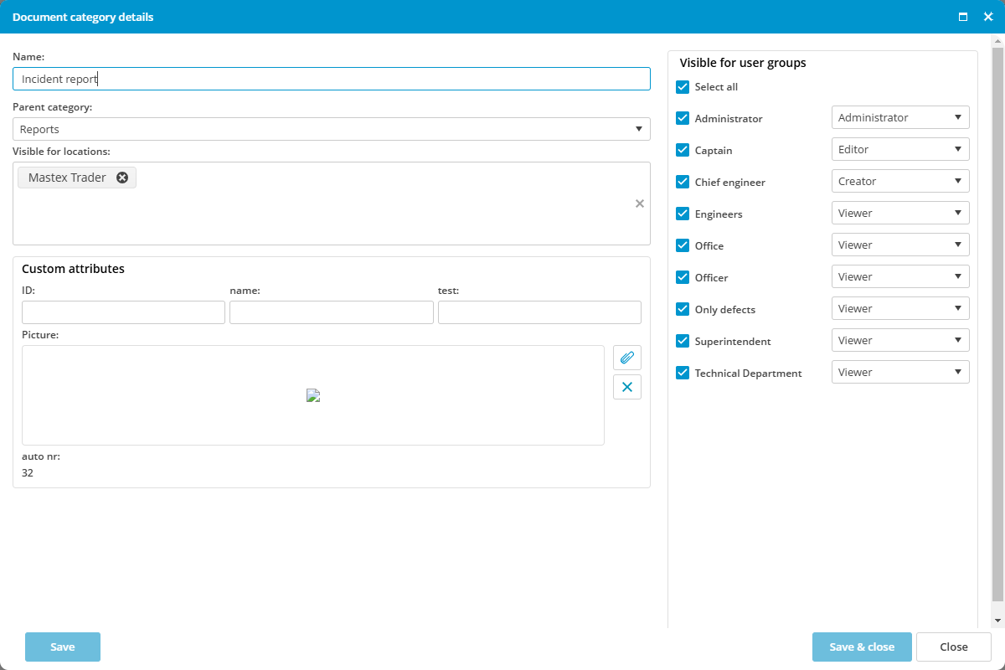
Task: Open the Engineers role dropdown
Action: 900,213
